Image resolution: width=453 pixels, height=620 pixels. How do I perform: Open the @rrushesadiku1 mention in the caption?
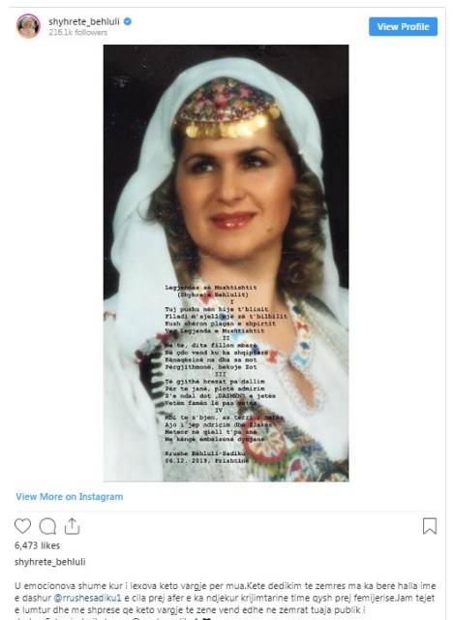(87, 598)
